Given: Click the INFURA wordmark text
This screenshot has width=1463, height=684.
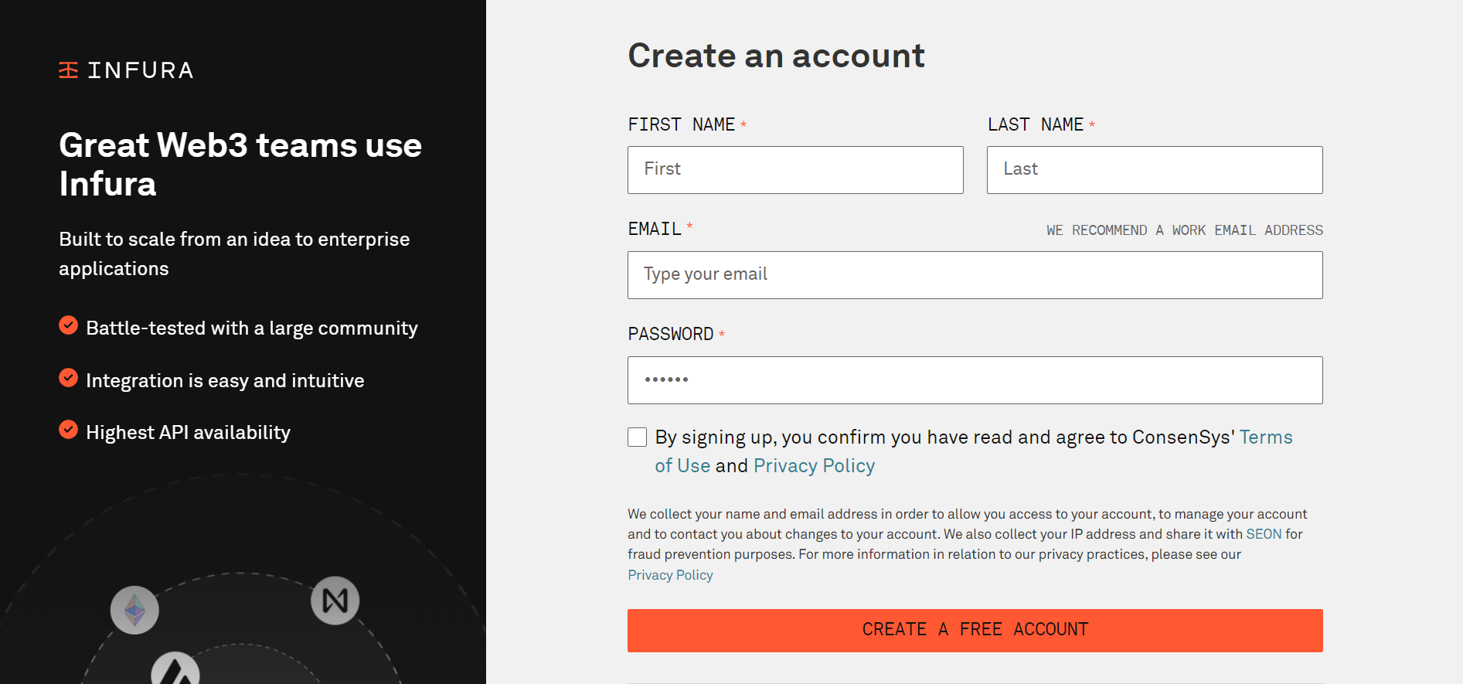Looking at the screenshot, I should (141, 70).
